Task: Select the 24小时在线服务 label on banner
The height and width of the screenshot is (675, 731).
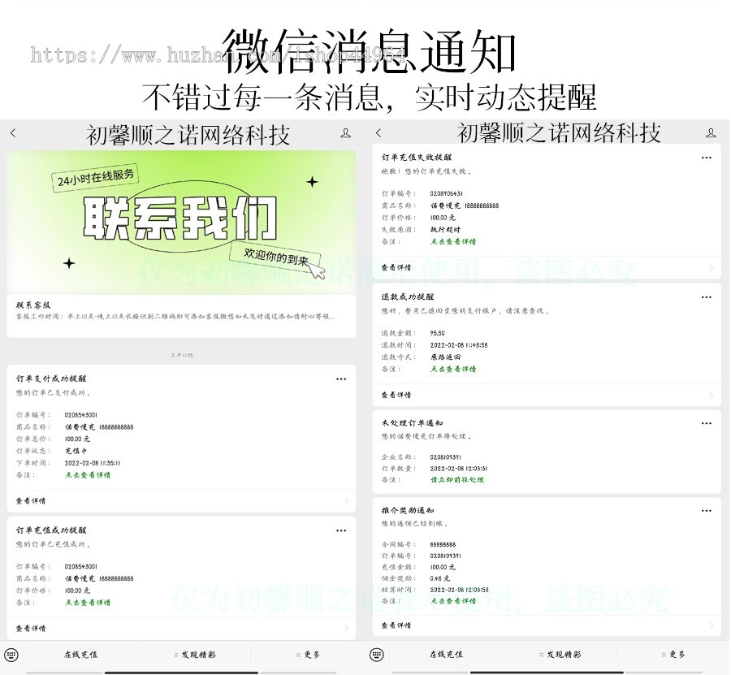Action: pyautogui.click(x=96, y=178)
